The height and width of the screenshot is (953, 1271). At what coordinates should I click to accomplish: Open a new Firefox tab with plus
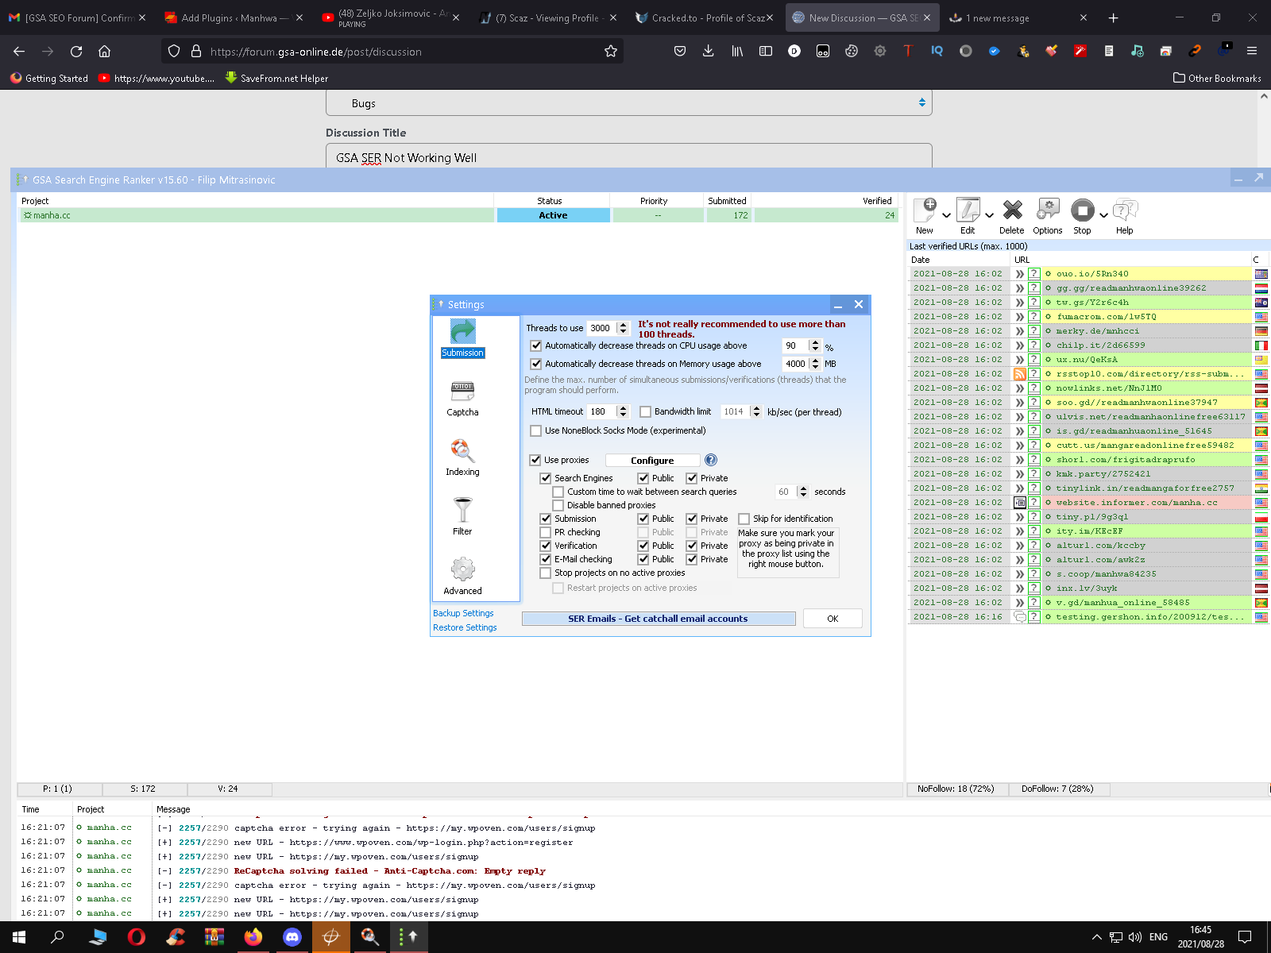pyautogui.click(x=1114, y=17)
